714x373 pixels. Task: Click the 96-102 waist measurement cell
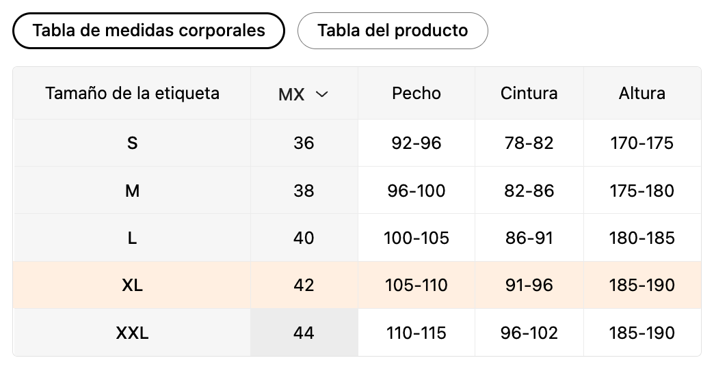pos(529,333)
